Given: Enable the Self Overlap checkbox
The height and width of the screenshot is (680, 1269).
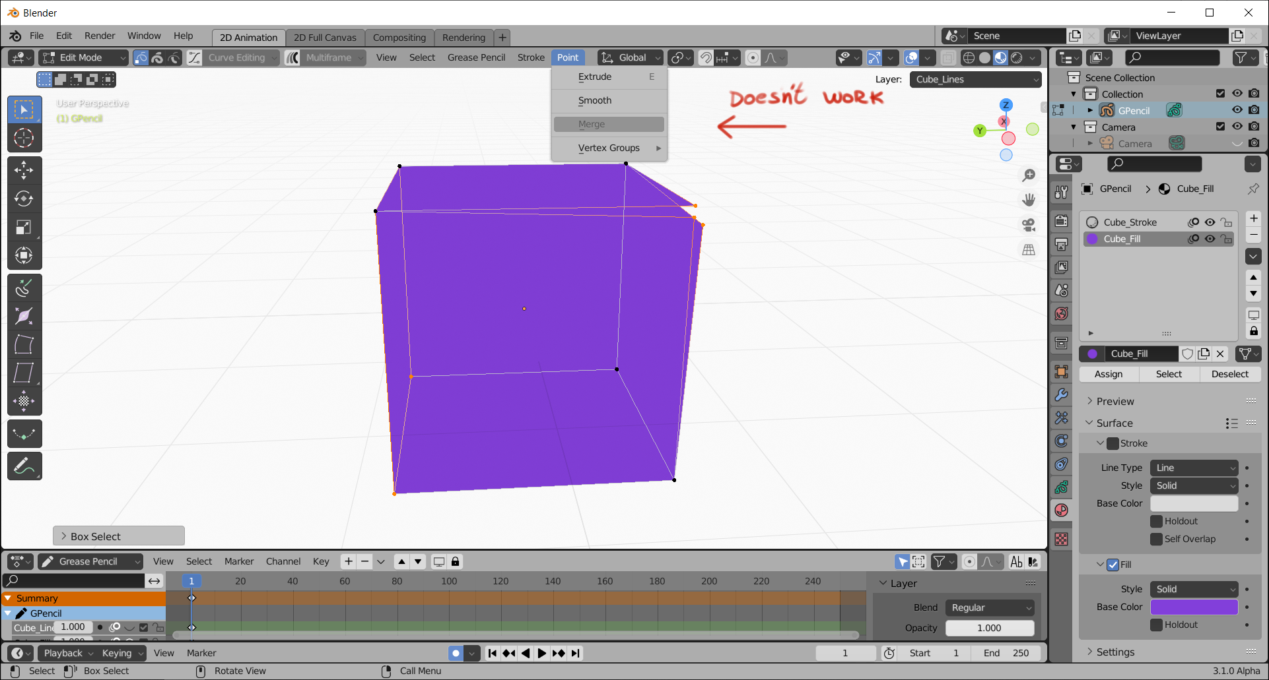Looking at the screenshot, I should pos(1156,539).
